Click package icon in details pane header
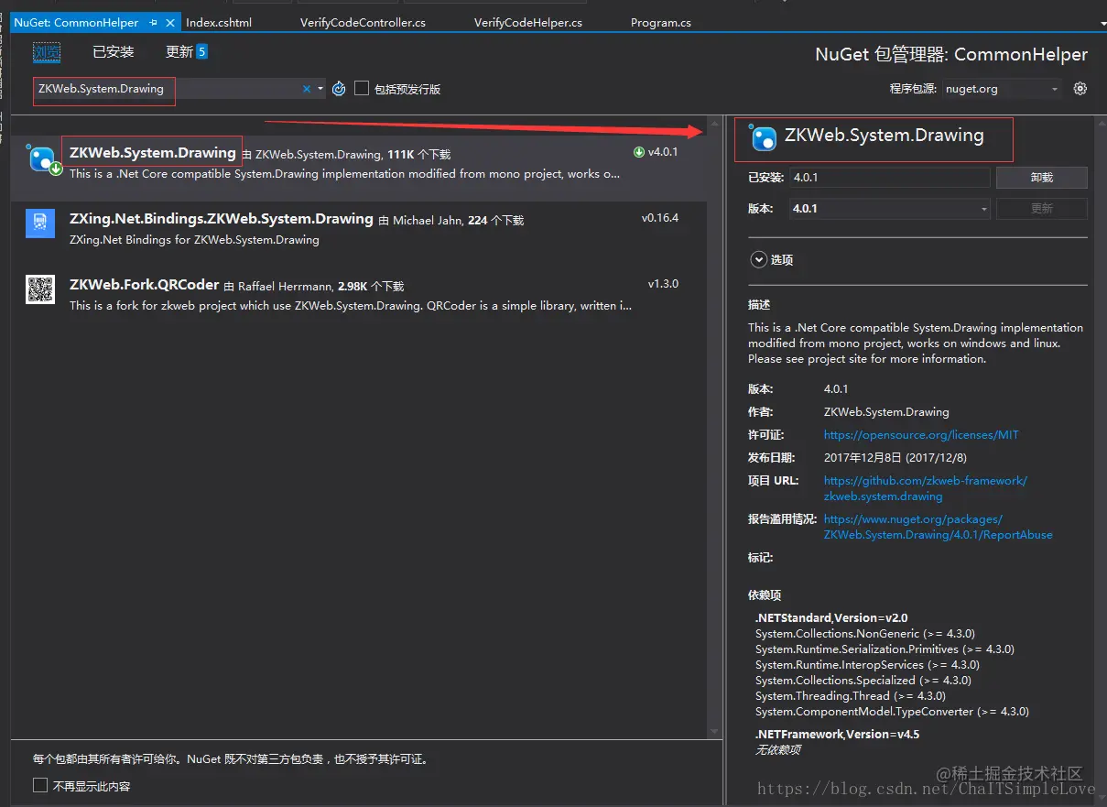Image resolution: width=1107 pixels, height=807 pixels. 763,138
